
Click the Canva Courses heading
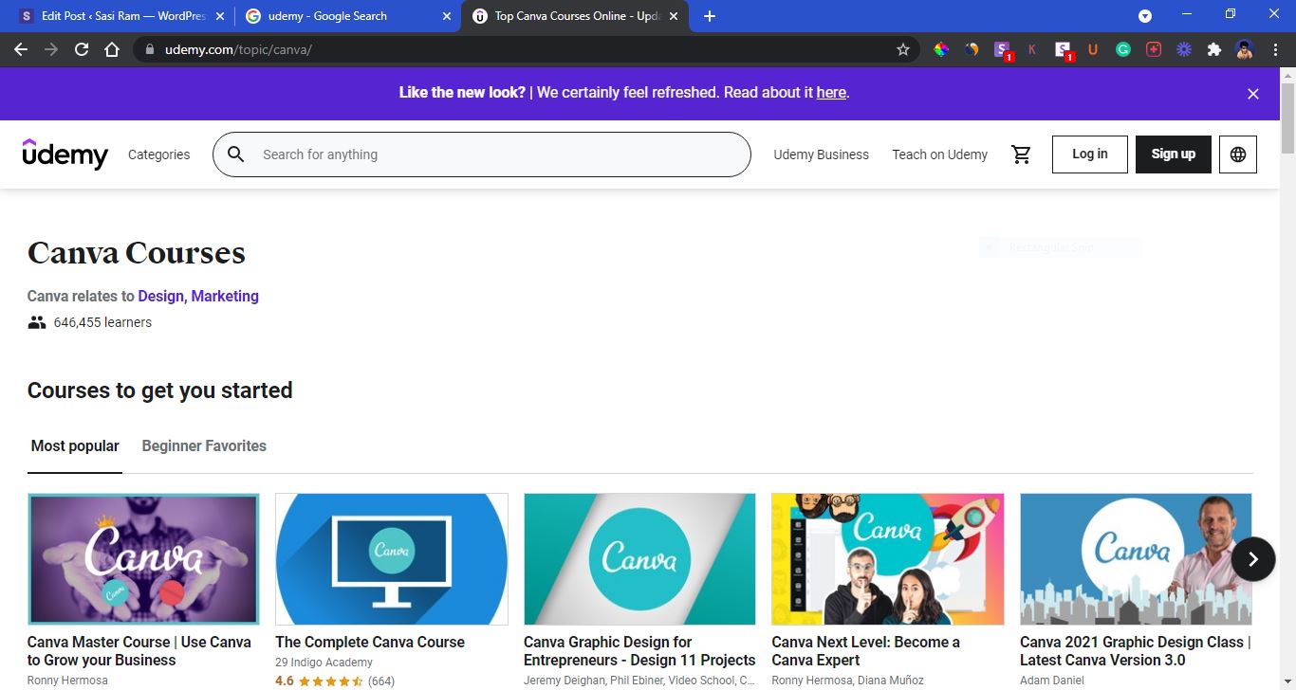click(137, 253)
